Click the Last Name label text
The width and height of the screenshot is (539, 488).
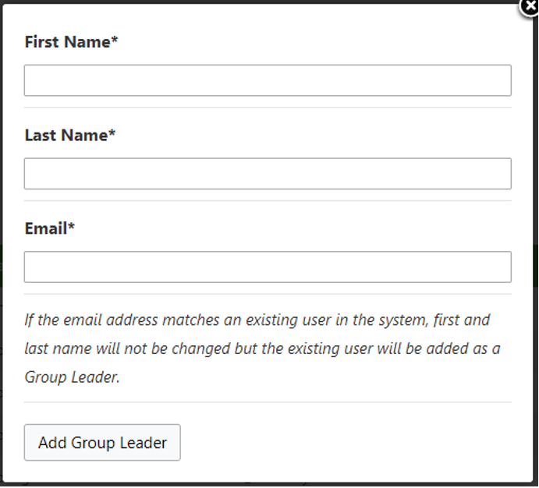pos(66,136)
